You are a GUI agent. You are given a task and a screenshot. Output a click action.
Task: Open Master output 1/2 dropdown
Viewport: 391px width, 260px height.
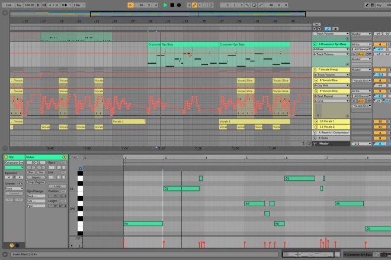pos(361,144)
